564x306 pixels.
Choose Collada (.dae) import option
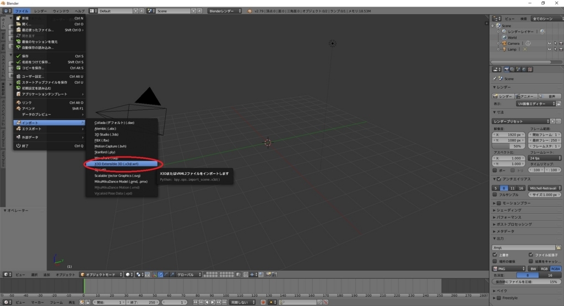121,123
